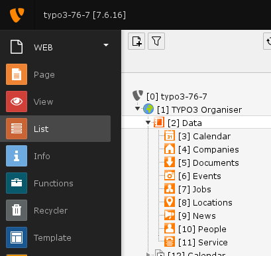Collapse the WEB module group
Viewport: 271px width, 256px height.
click(106, 45)
